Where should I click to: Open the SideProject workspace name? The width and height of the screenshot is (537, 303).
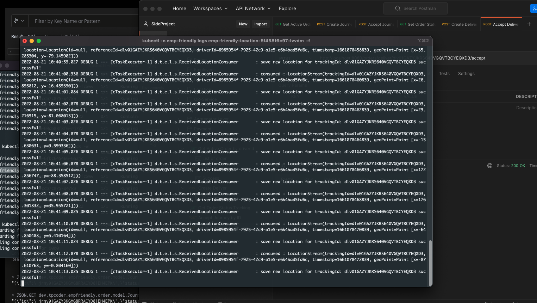pyautogui.click(x=163, y=24)
